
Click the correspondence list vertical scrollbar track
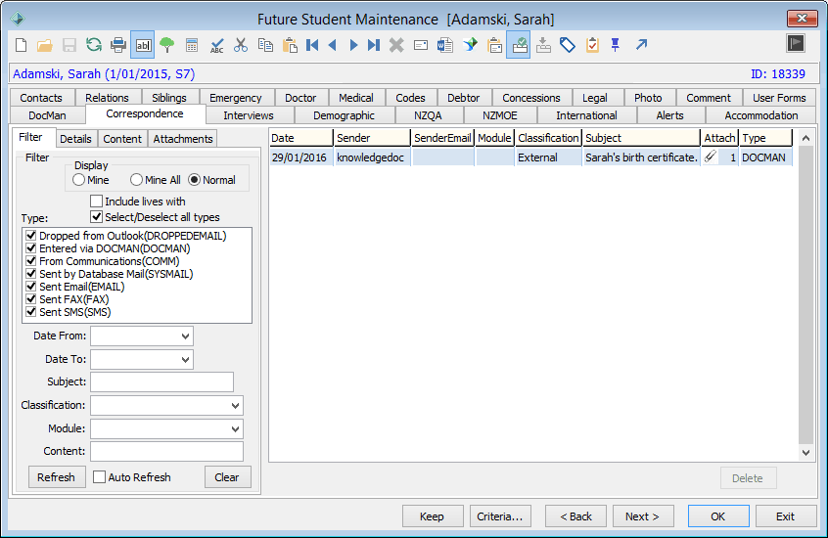click(x=805, y=295)
